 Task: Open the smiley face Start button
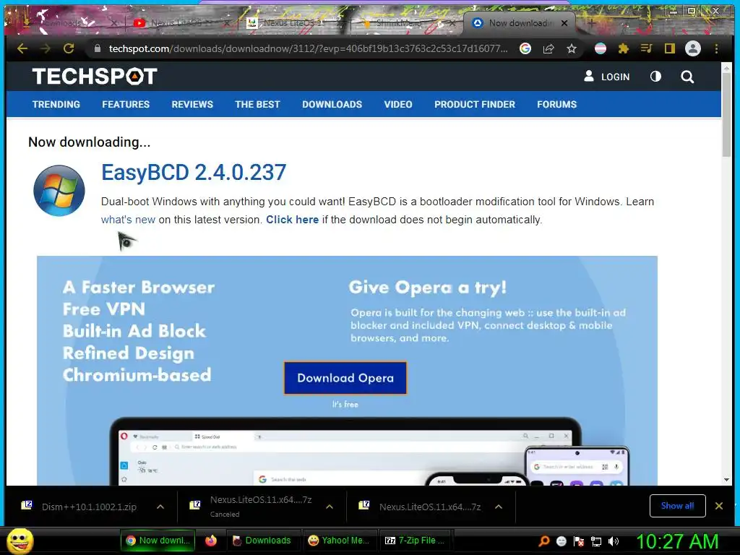20,541
